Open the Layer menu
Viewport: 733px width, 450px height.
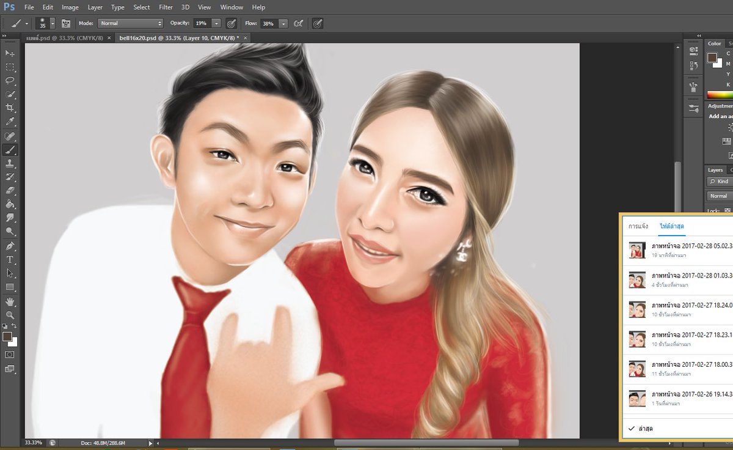click(95, 7)
